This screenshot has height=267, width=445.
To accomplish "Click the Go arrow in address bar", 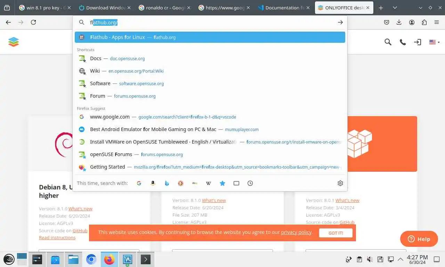I will (x=340, y=22).
